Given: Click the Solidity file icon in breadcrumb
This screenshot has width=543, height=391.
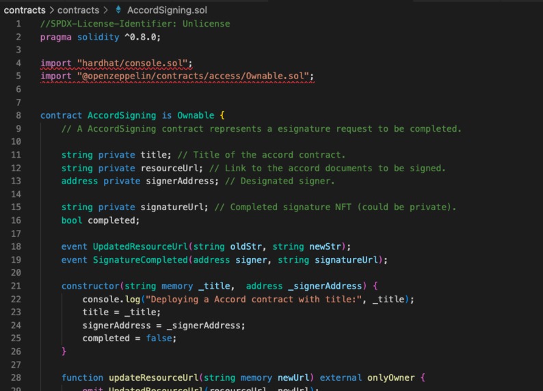Looking at the screenshot, I should [118, 10].
